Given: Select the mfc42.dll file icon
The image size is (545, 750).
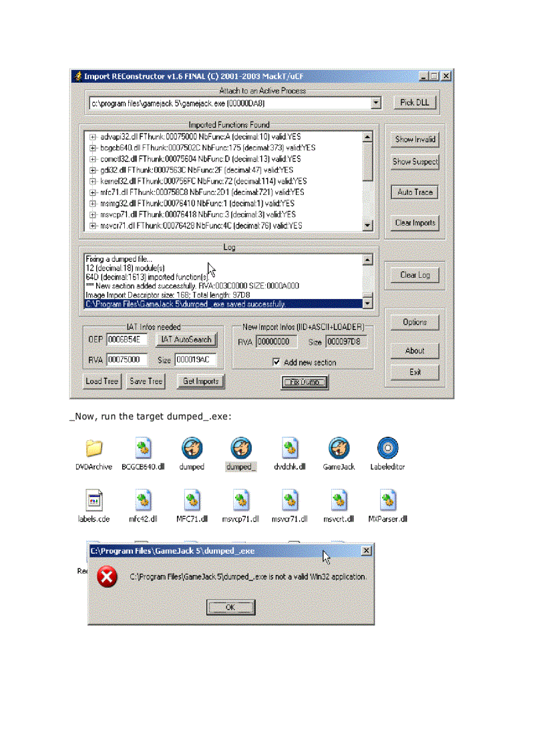Looking at the screenshot, I should click(143, 501).
